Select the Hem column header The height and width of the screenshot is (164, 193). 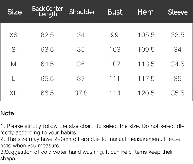coord(145,12)
